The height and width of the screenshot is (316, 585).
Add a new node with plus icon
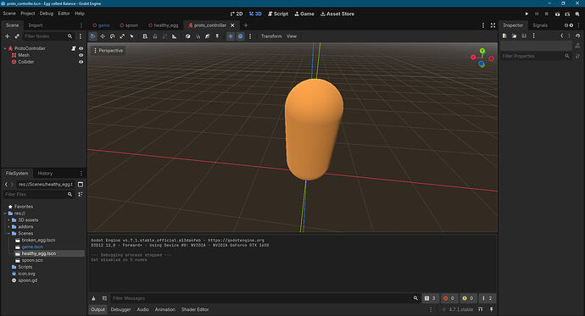[x=7, y=36]
